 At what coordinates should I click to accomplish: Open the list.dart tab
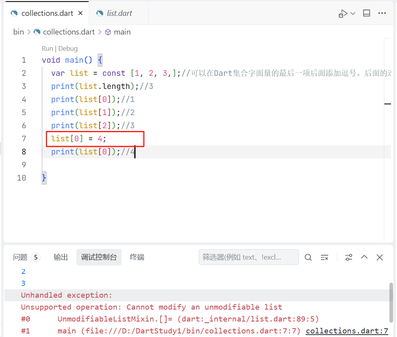119,13
